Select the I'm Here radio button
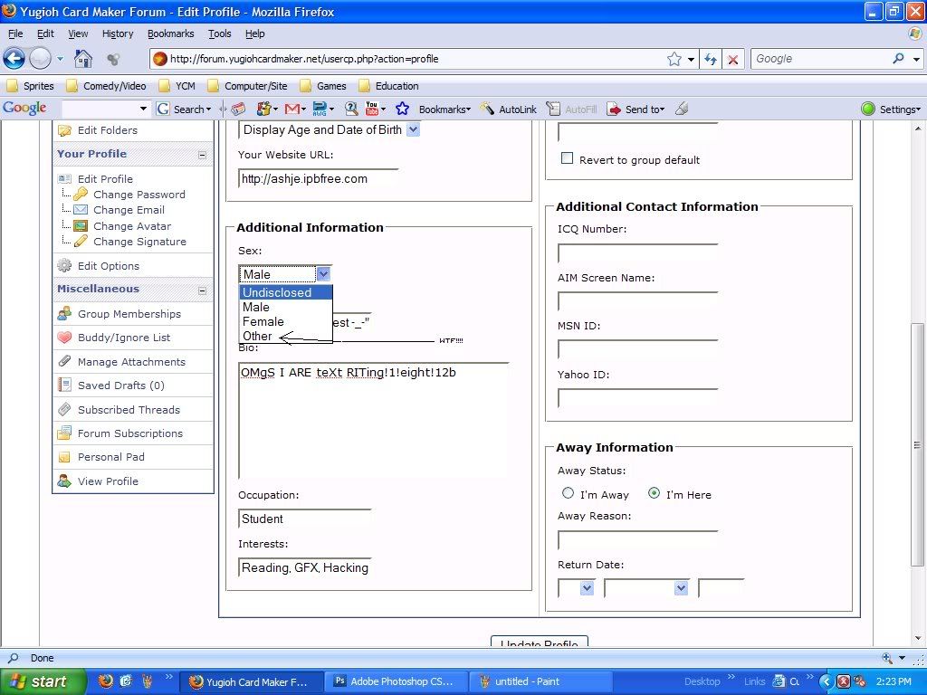This screenshot has height=695, width=927. tap(654, 493)
